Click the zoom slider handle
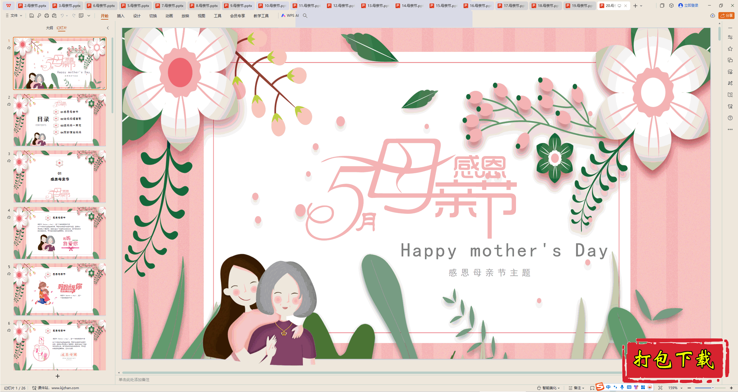Screen dimensions: 738x392 pos(713,388)
